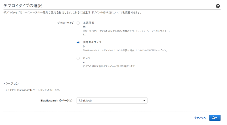The height and width of the screenshot is (125, 227).
Task: Click the デプロイタイプ field label
Action: point(65,23)
